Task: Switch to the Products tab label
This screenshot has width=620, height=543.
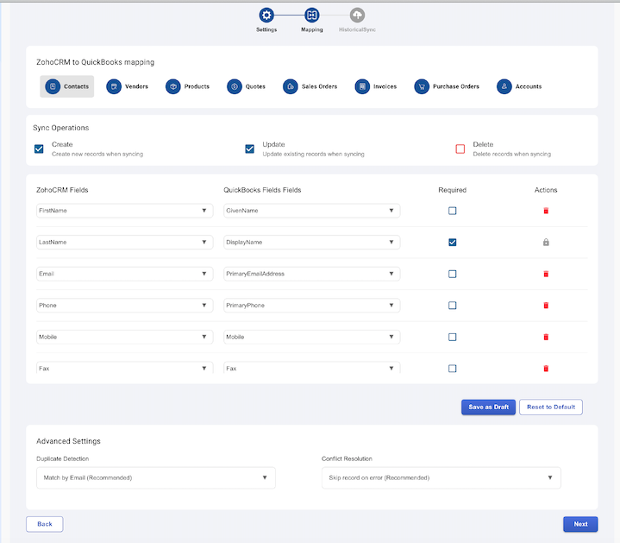Action: 197,86
